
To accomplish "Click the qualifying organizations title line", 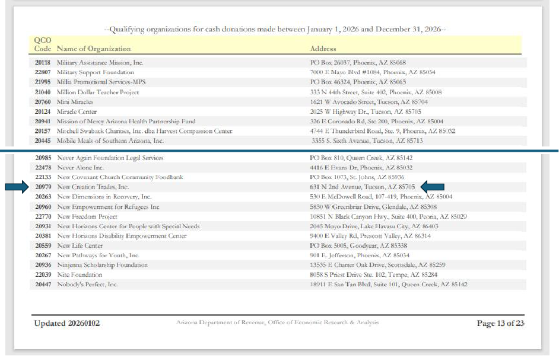I will pyautogui.click(x=275, y=29).
